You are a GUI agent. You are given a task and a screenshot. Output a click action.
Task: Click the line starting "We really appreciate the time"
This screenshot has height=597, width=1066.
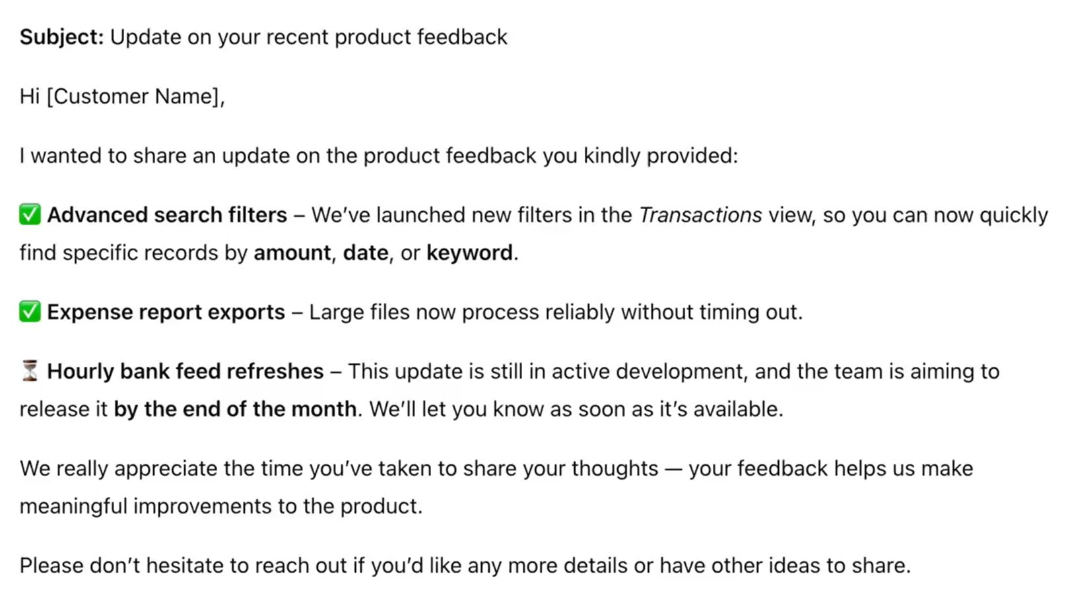tap(496, 468)
